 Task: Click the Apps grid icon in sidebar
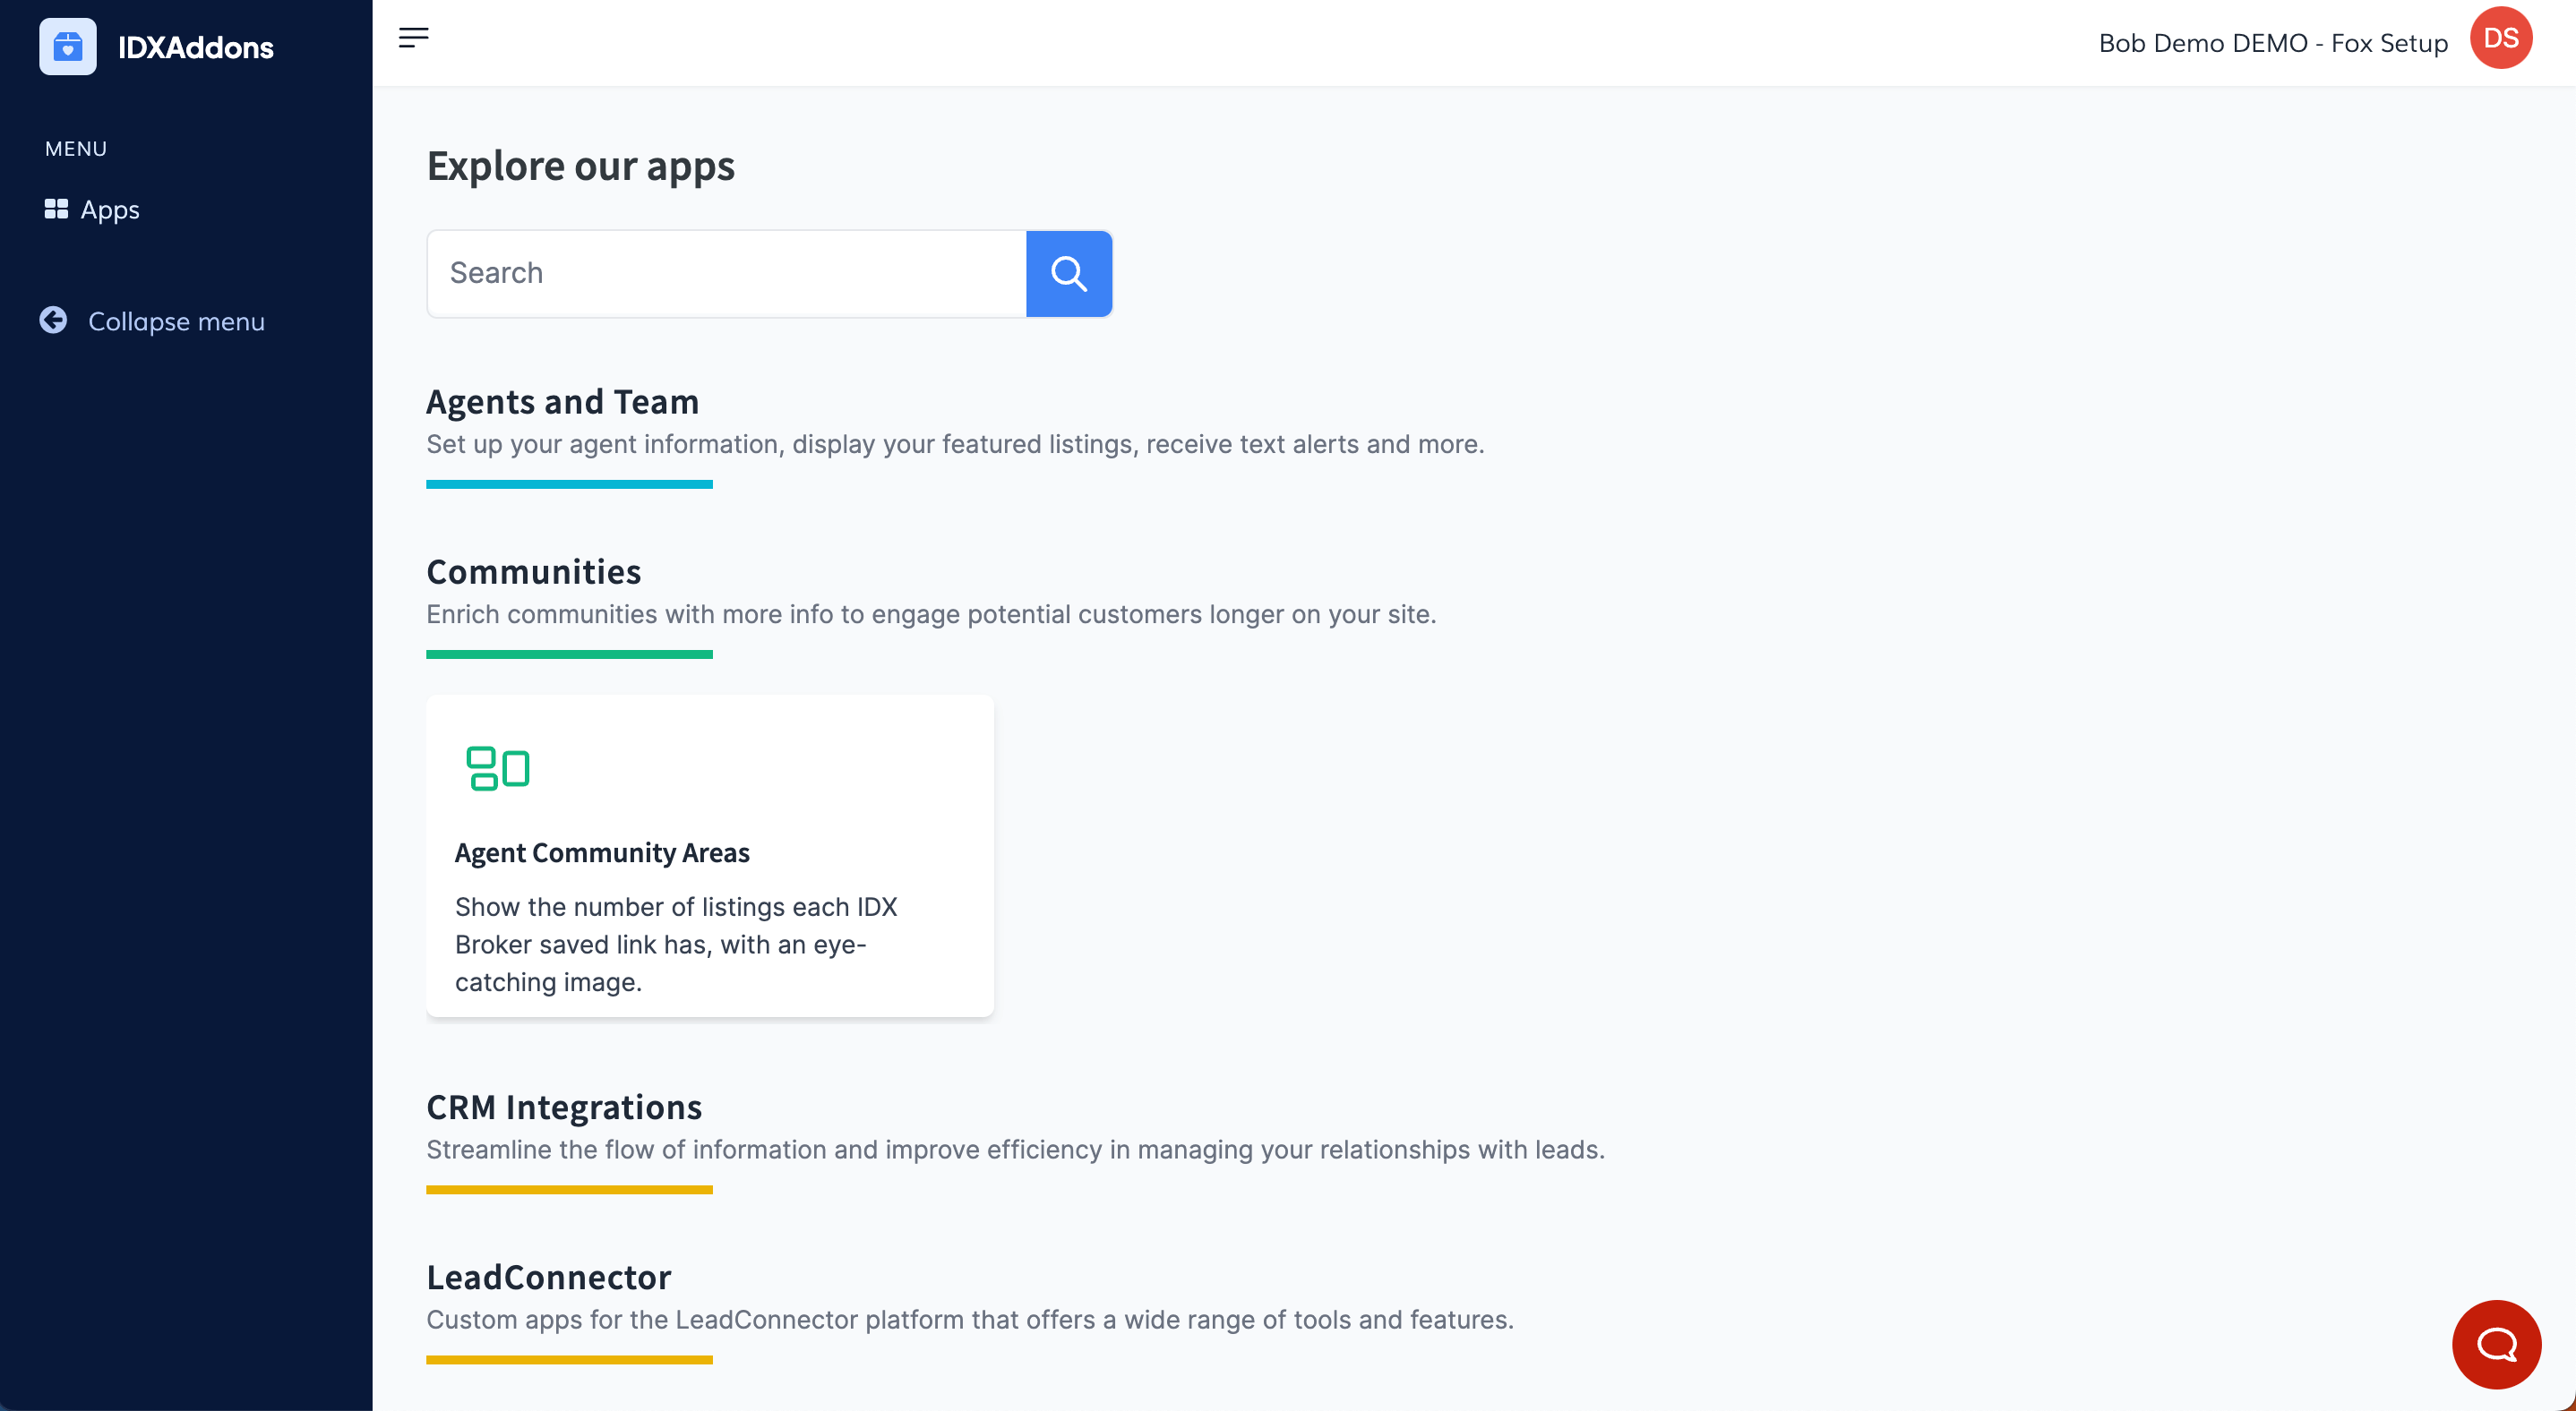(x=56, y=209)
